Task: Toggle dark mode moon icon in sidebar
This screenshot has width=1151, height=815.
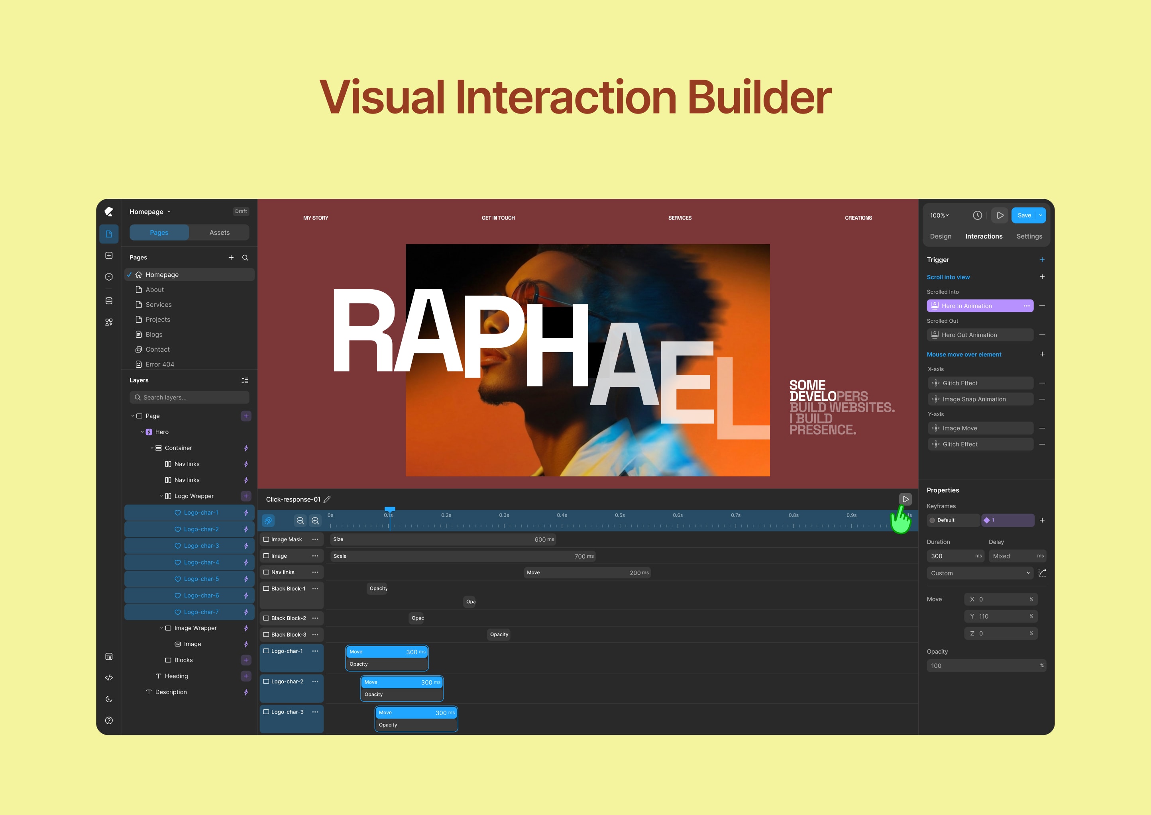Action: [109, 699]
